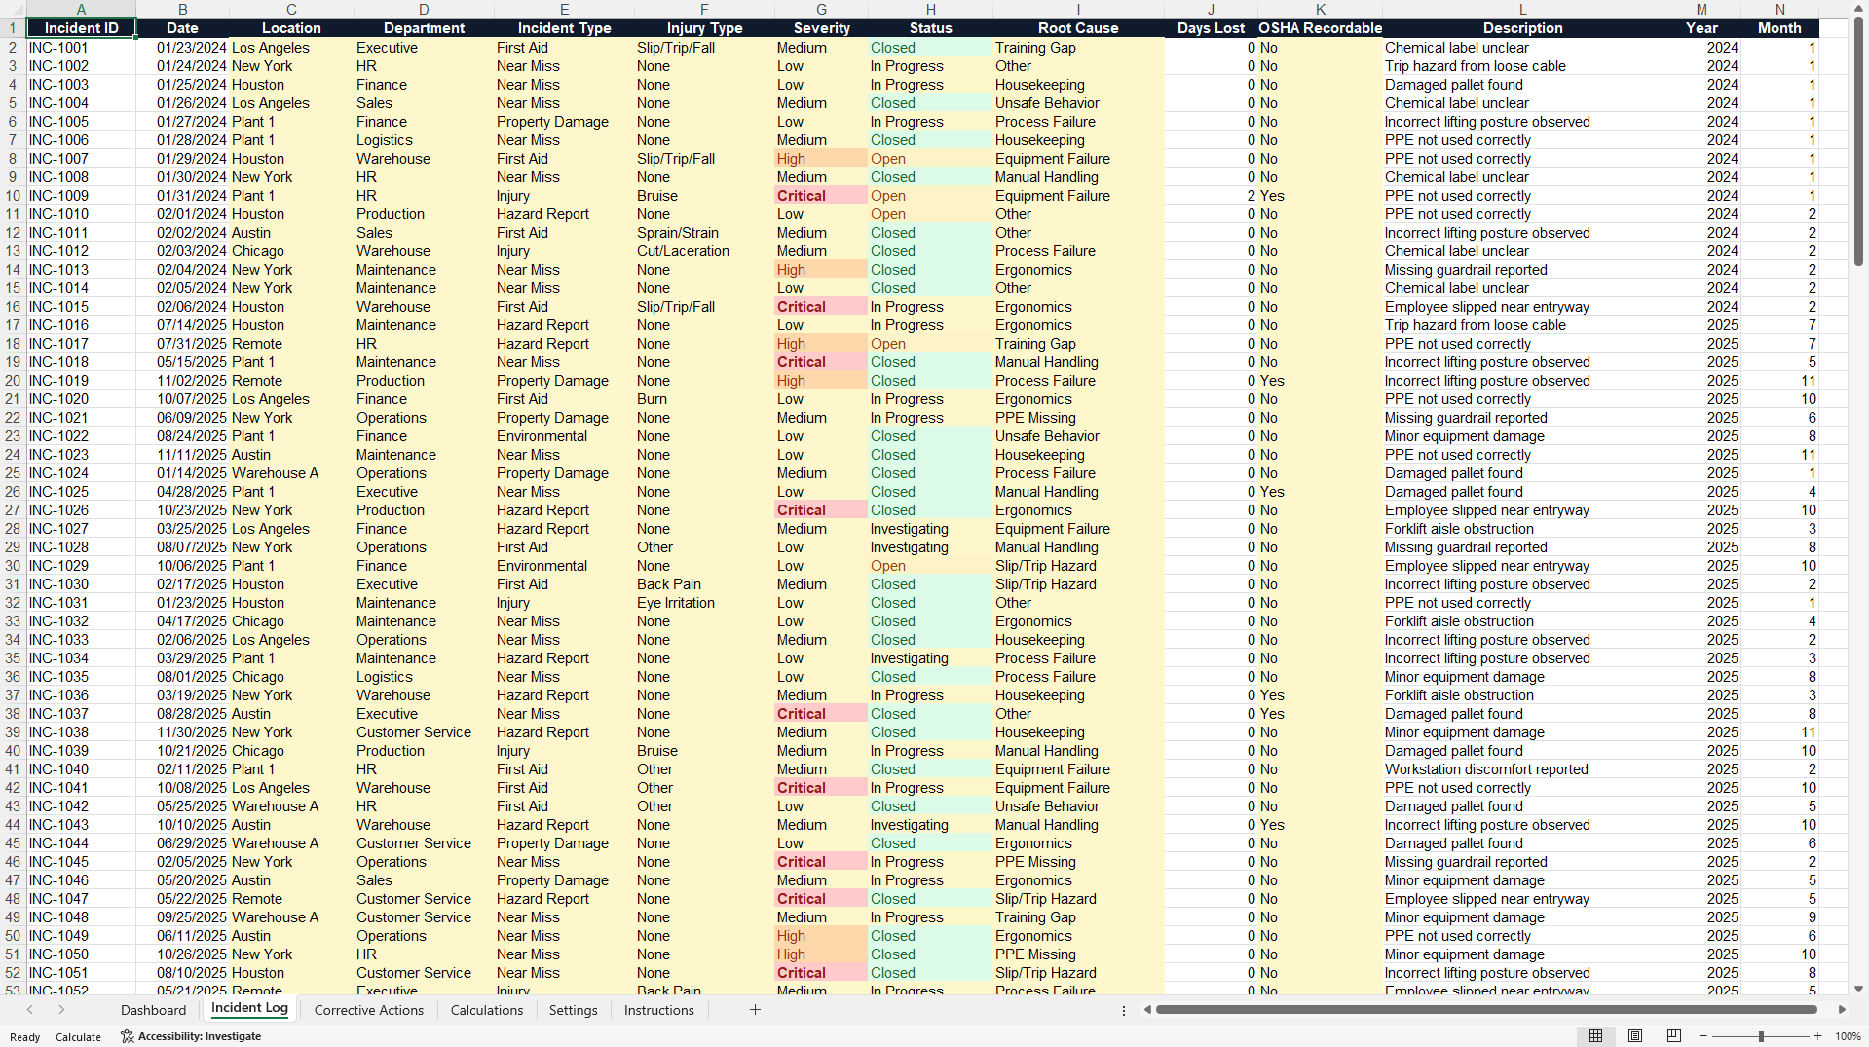
Task: Click Days Lost value 2 in INC-1009 row
Action: click(x=1211, y=196)
